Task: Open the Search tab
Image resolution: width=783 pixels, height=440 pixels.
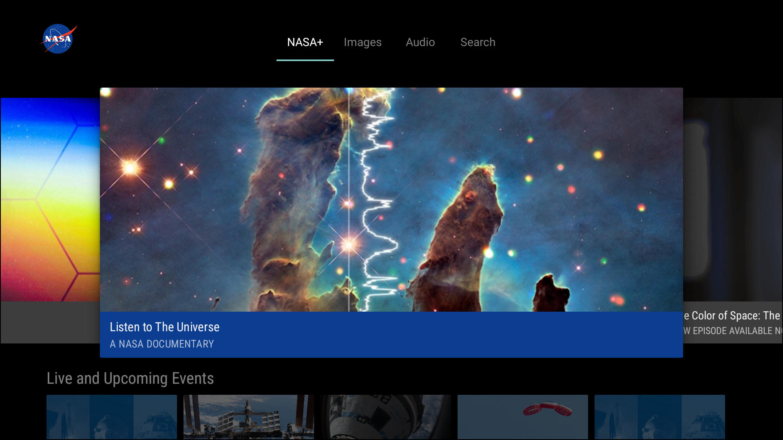Action: tap(478, 42)
